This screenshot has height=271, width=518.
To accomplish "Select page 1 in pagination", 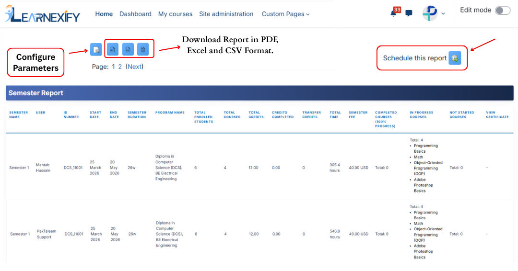I will [113, 67].
